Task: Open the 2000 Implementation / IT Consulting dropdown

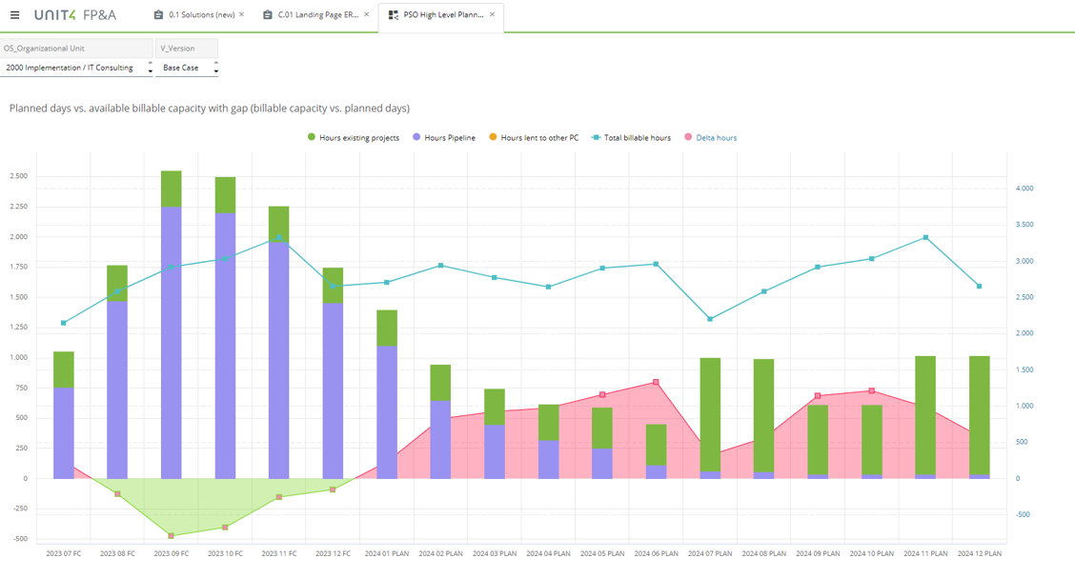Action: [x=76, y=68]
